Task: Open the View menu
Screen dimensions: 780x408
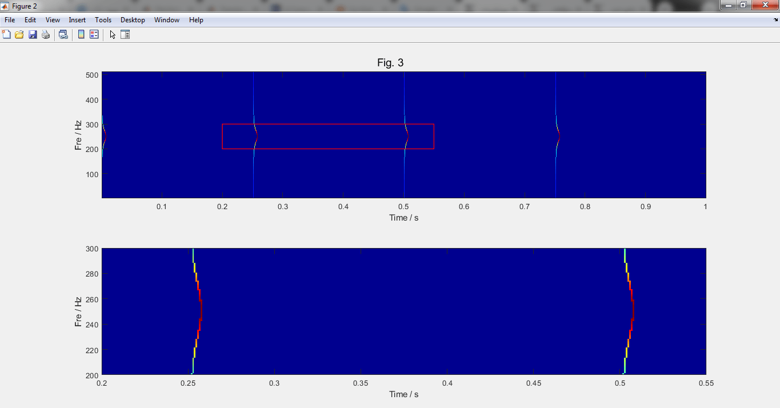Action: [53, 20]
